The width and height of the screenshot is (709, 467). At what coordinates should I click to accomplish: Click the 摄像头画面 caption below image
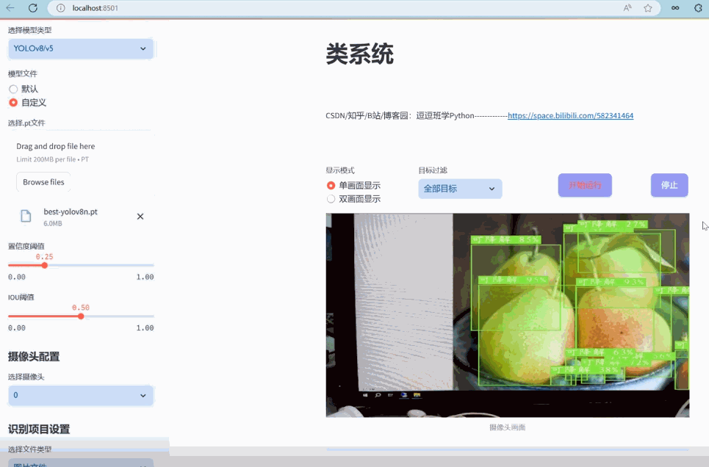pyautogui.click(x=508, y=427)
